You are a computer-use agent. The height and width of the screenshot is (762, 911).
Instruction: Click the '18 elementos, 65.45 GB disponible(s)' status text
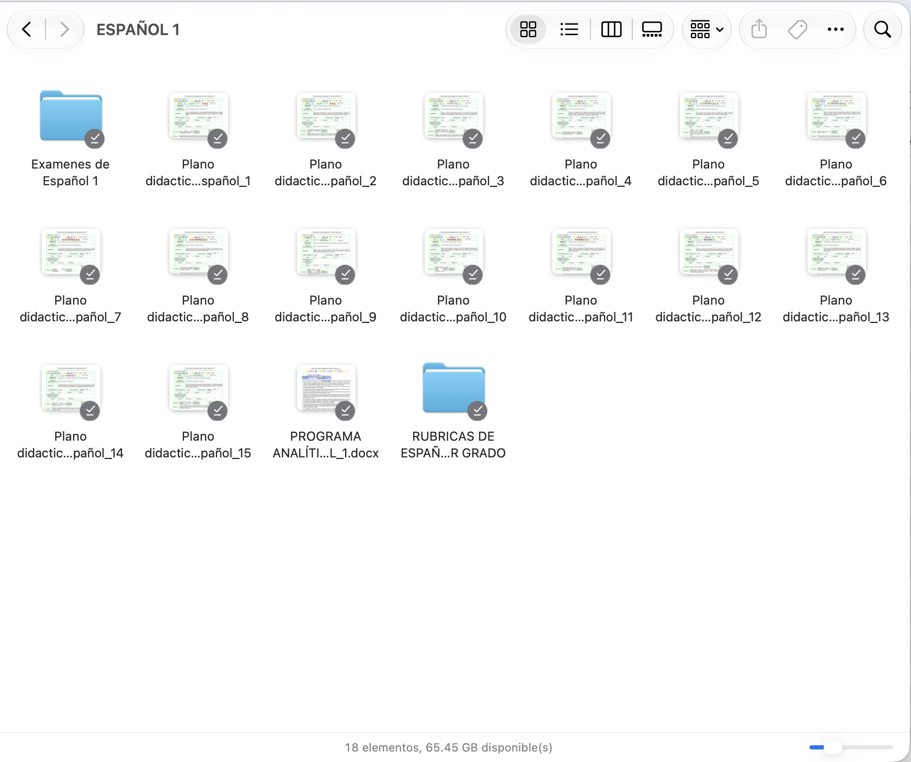pyautogui.click(x=449, y=747)
